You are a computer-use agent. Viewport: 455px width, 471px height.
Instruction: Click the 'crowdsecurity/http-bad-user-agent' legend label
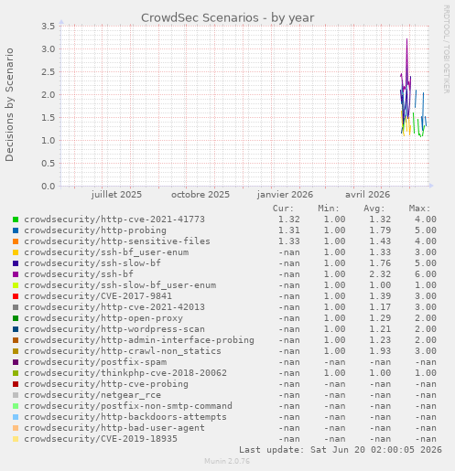pyautogui.click(x=114, y=428)
